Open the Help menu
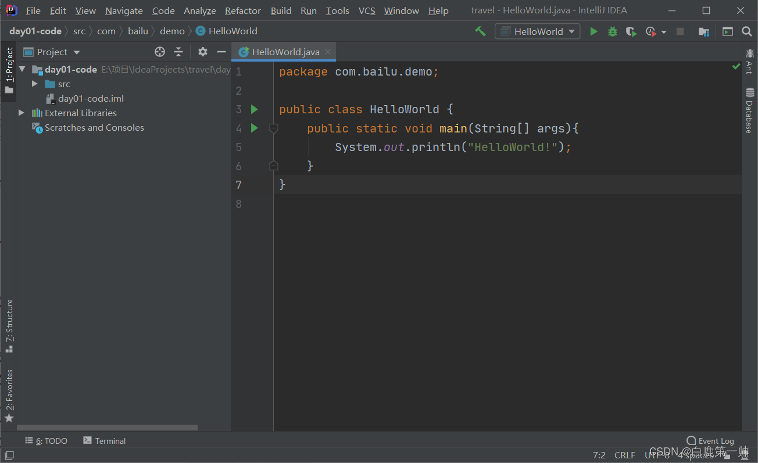Image resolution: width=758 pixels, height=463 pixels. click(438, 10)
